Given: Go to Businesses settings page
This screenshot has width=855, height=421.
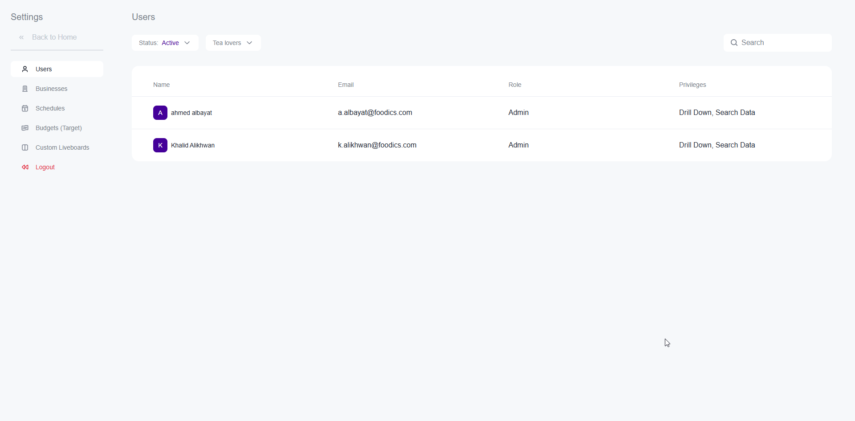Looking at the screenshot, I should pos(52,89).
